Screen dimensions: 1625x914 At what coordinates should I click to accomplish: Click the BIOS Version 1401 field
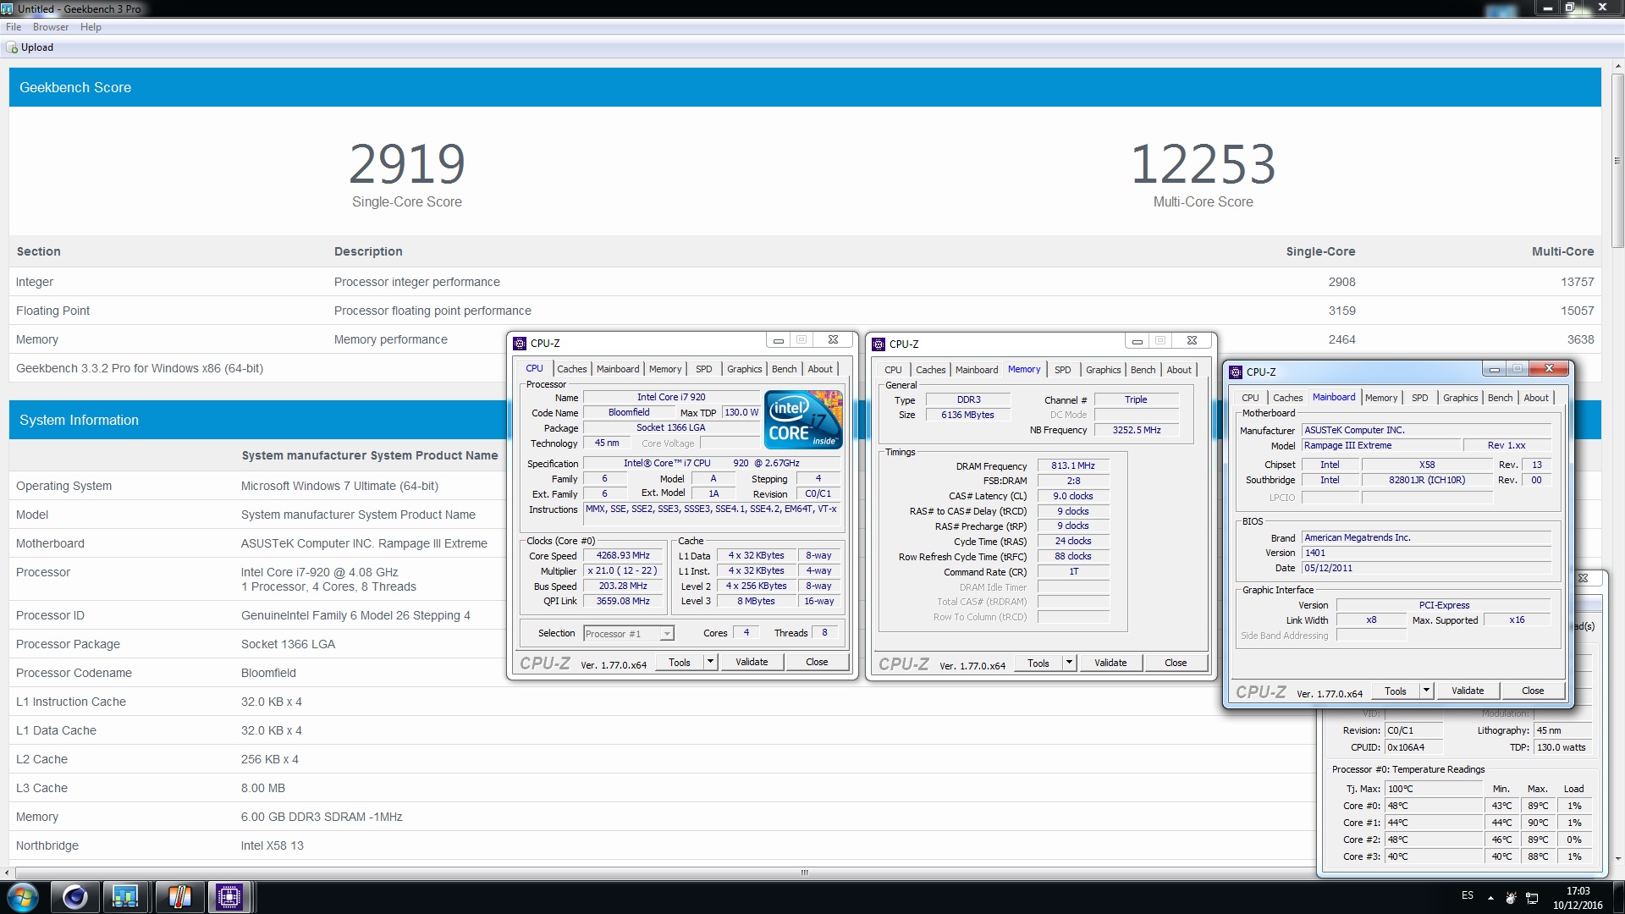[x=1426, y=553]
